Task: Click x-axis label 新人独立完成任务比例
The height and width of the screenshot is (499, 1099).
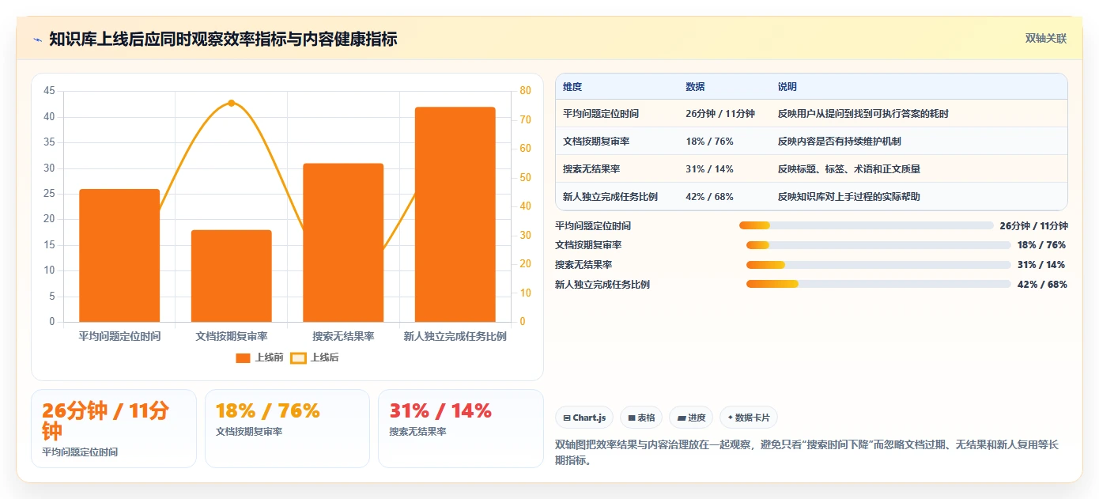Action: tap(455, 336)
